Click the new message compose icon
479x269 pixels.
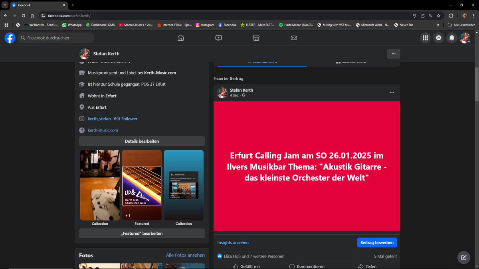coord(464,257)
